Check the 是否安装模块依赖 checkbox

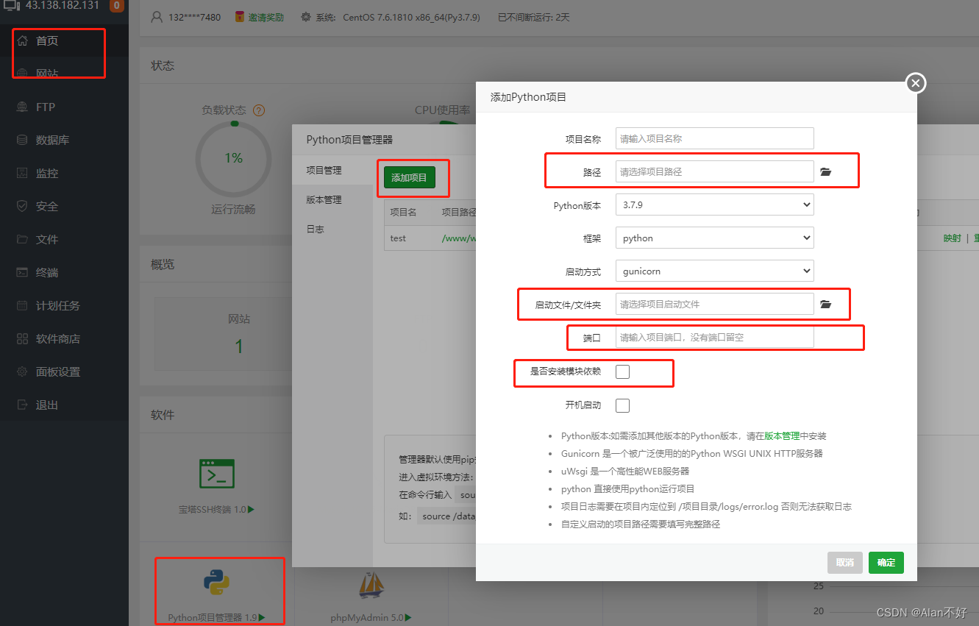tap(622, 371)
